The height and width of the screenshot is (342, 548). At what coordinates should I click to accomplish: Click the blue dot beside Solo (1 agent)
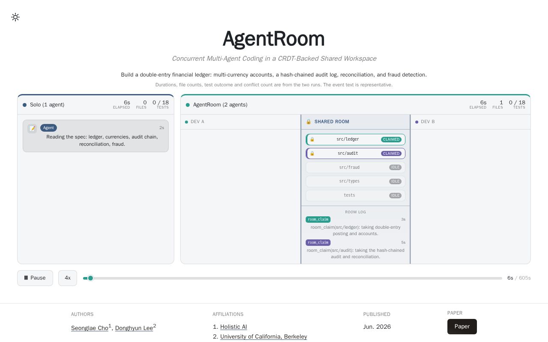pyautogui.click(x=24, y=105)
